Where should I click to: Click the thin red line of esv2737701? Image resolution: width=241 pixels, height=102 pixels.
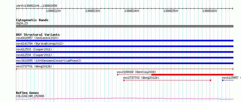125,69
